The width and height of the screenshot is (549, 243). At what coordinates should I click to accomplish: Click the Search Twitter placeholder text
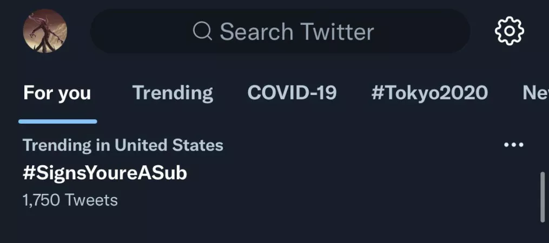[296, 31]
